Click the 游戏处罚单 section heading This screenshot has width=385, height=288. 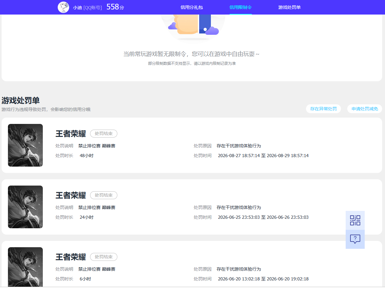(21, 101)
